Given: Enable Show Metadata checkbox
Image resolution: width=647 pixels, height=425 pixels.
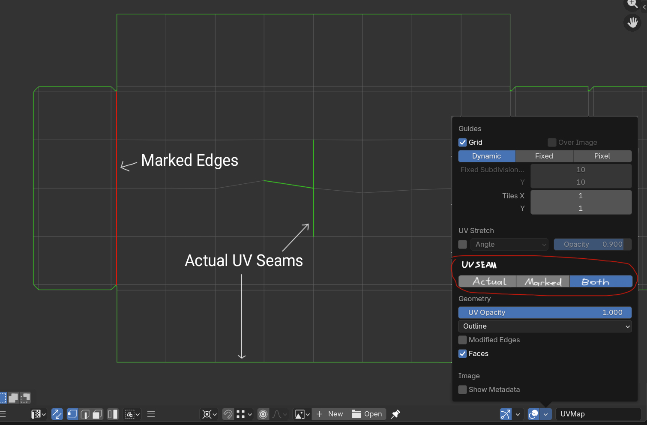Looking at the screenshot, I should click(x=463, y=389).
